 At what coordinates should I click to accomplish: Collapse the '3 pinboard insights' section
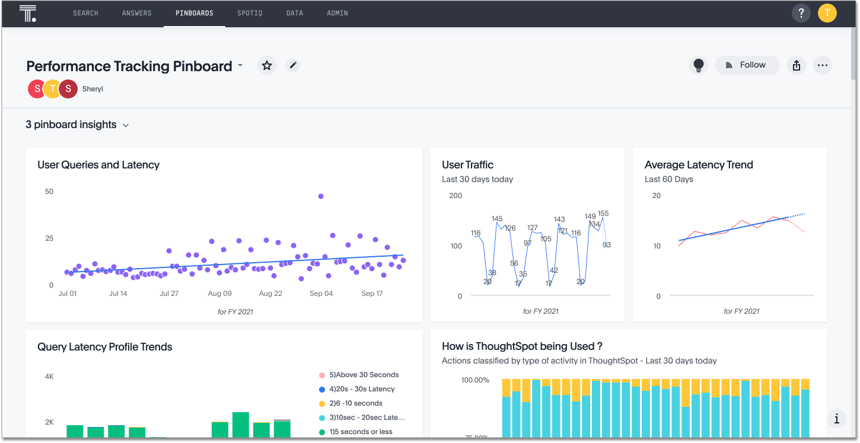point(125,125)
